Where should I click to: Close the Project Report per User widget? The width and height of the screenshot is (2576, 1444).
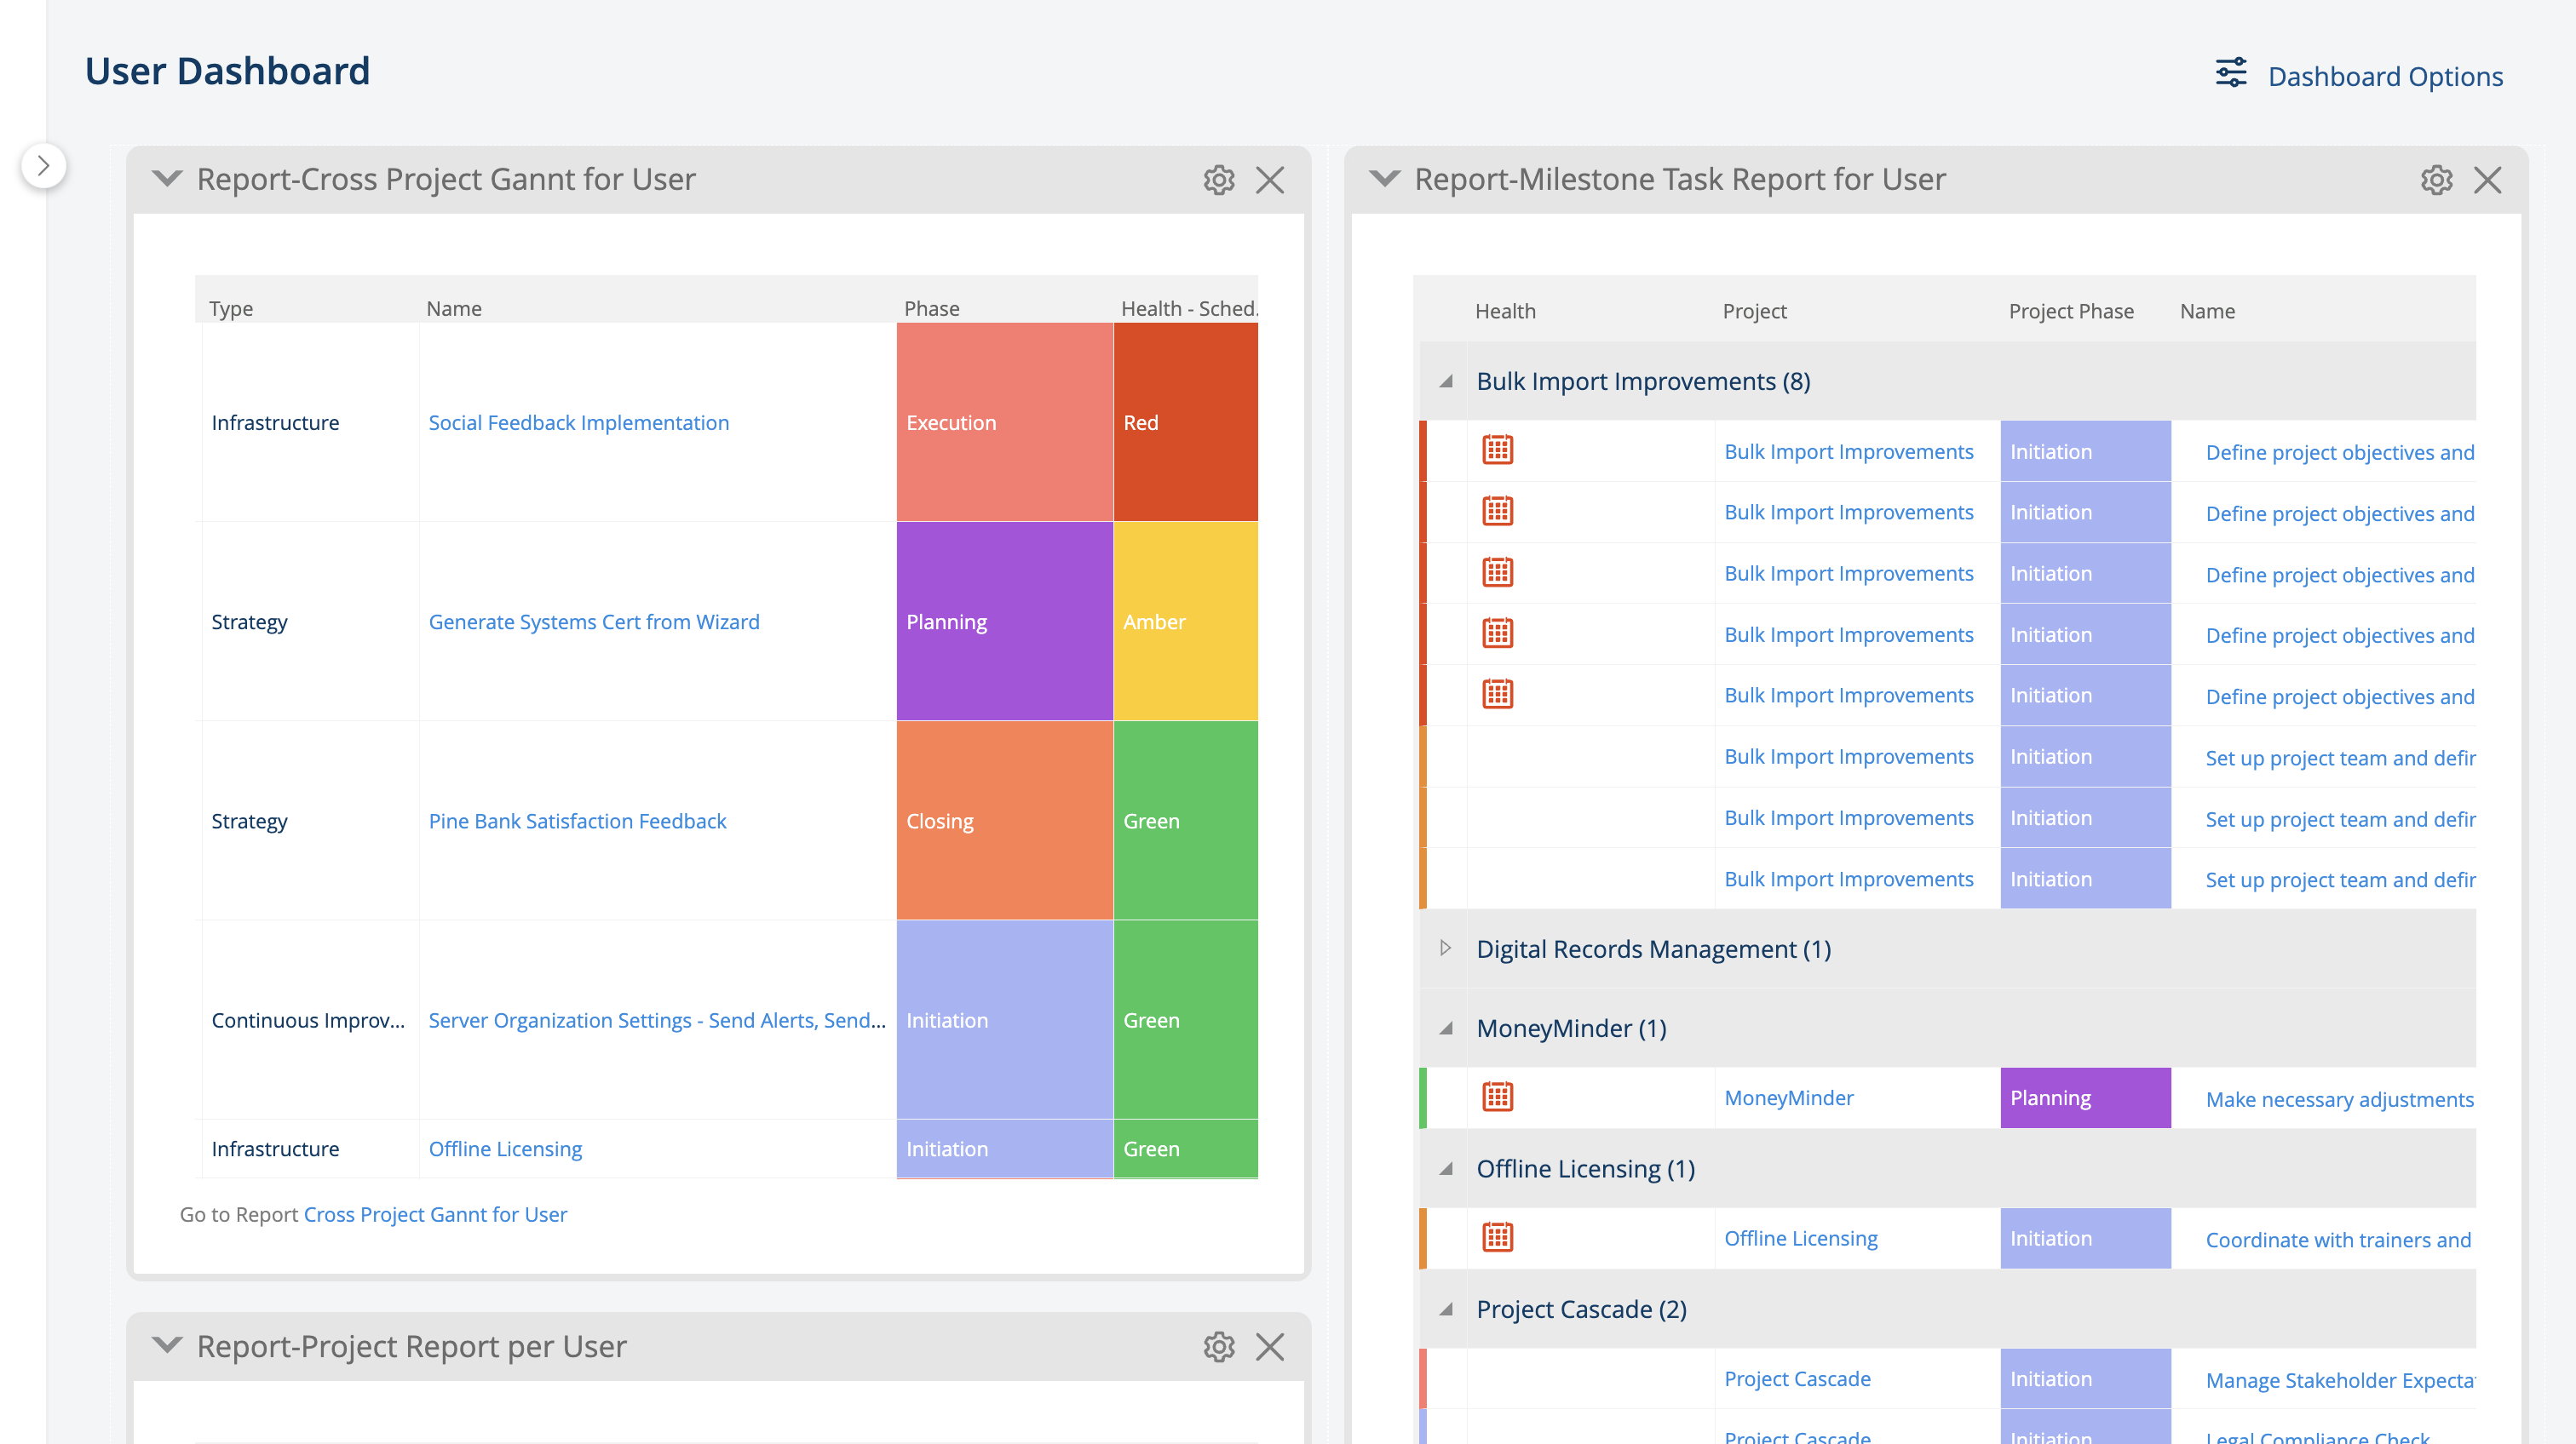pyautogui.click(x=1270, y=1346)
